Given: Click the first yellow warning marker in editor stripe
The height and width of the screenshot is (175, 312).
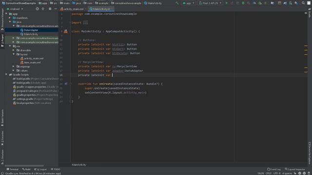Looking at the screenshot, I should click(306, 46).
